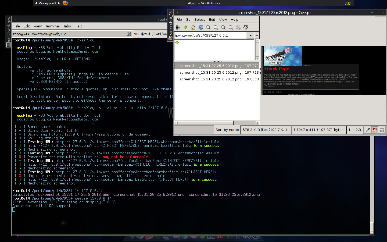The height and width of the screenshot is (242, 387).
Task: Toggle thumbnail list view in Geeqie toolbar
Action: pos(178,27)
